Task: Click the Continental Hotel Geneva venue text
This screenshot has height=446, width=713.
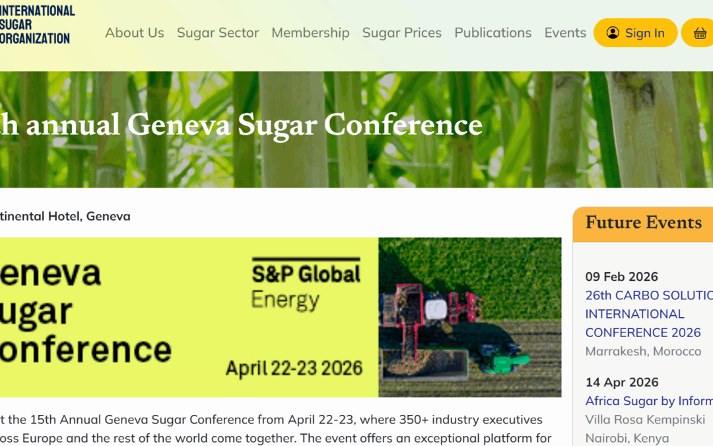Action: pyautogui.click(x=65, y=216)
